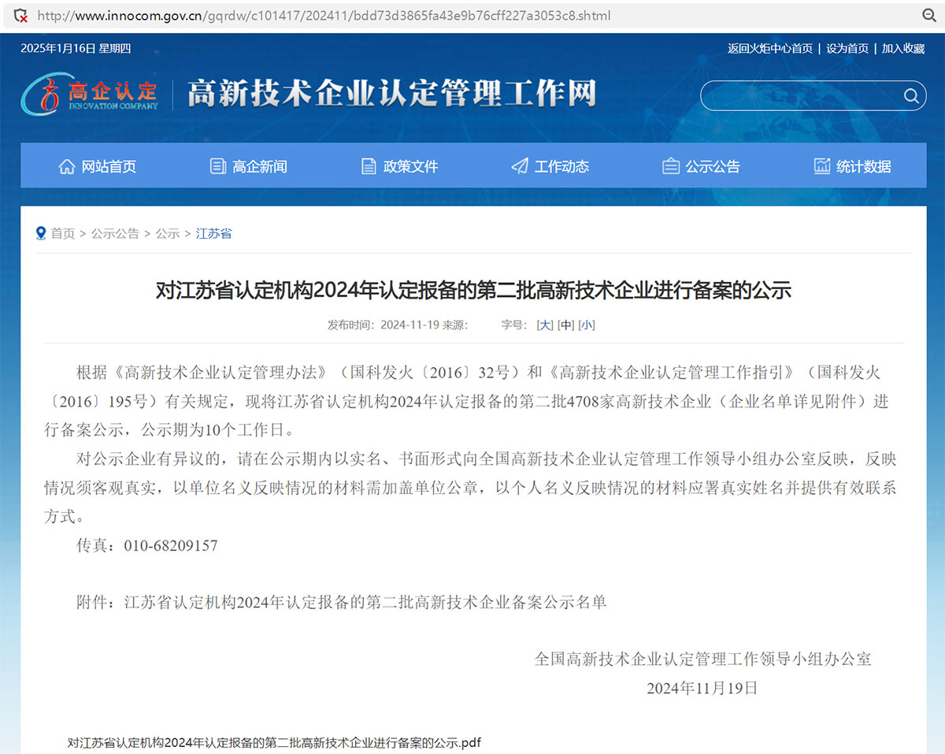
Task: Click the site security shield icon
Action: point(21,15)
